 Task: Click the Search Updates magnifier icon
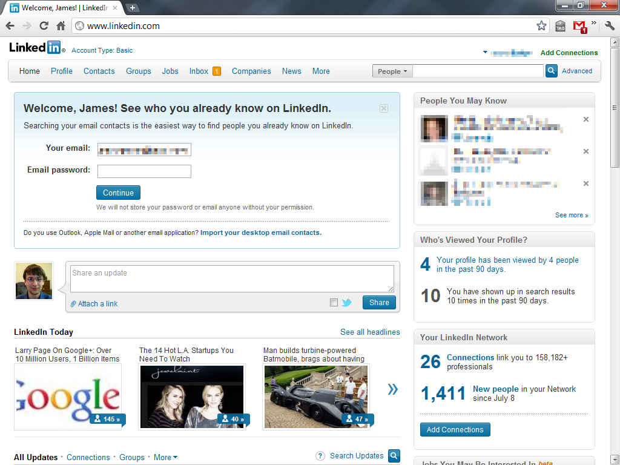[394, 455]
